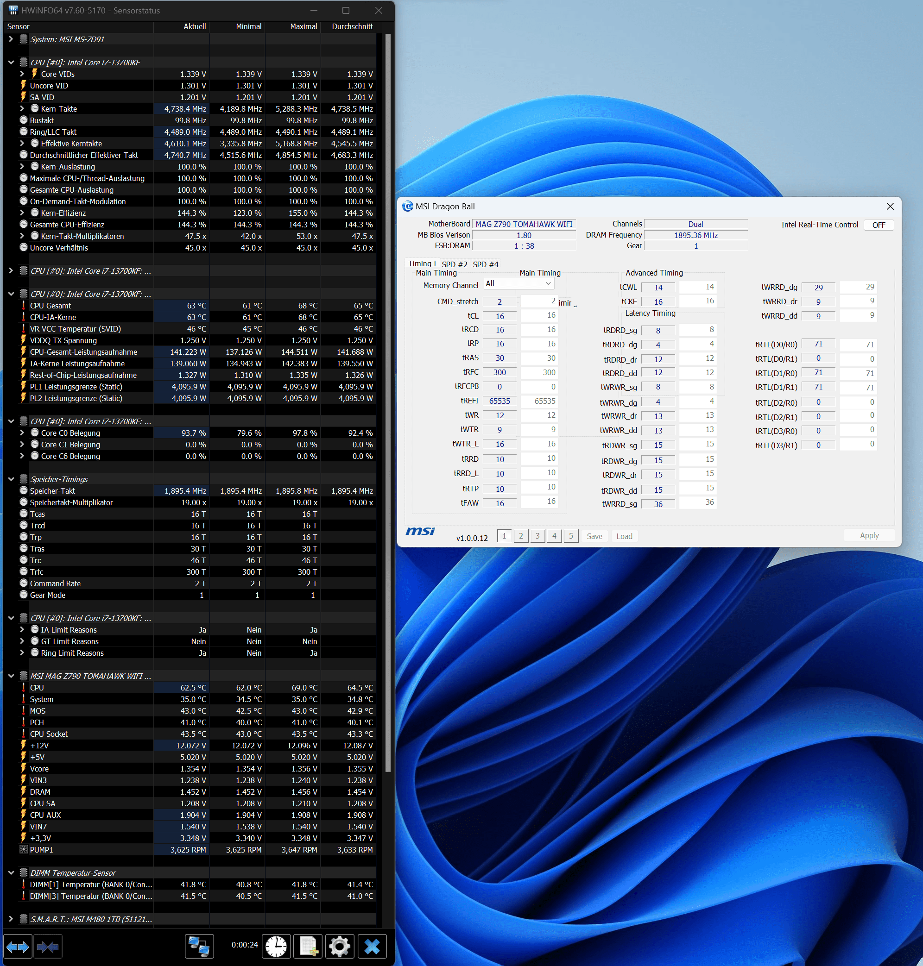
Task: Collapse the MSI MAG Z790 TOMAHAWK WIFI group
Action: pos(11,676)
